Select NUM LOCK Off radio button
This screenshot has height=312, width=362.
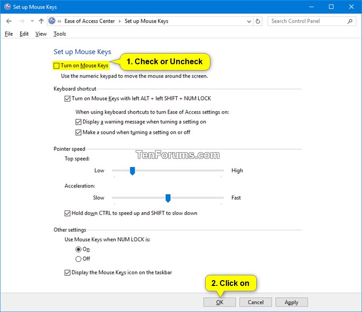point(79,259)
